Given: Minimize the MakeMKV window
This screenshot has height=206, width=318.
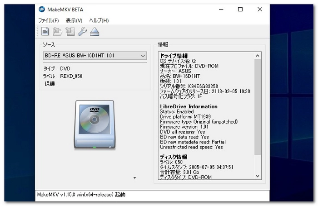Looking at the screenshot, I should click(x=220, y=10).
